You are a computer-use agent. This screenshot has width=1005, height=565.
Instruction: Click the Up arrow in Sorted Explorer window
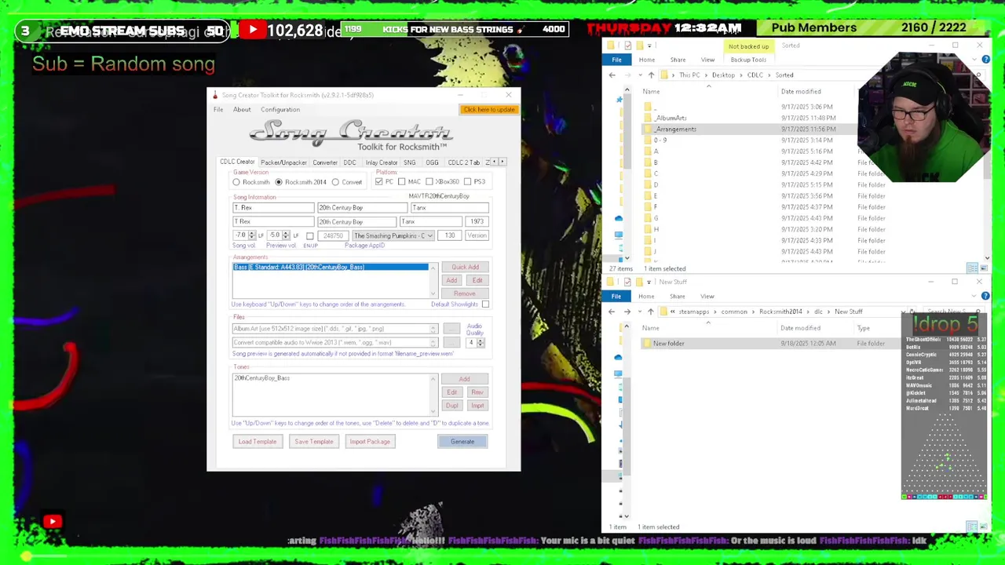[x=651, y=75]
